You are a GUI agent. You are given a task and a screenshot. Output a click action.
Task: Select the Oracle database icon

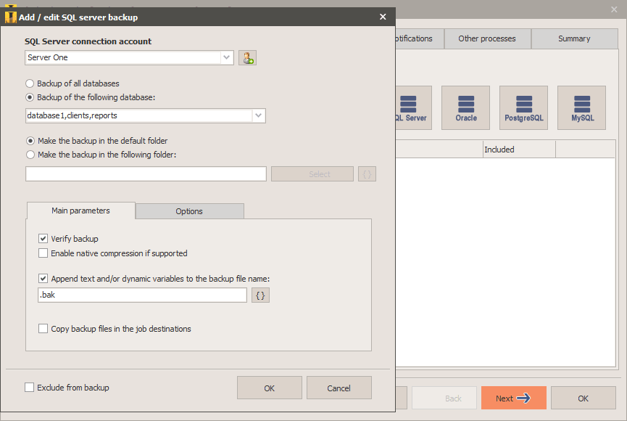pos(465,107)
